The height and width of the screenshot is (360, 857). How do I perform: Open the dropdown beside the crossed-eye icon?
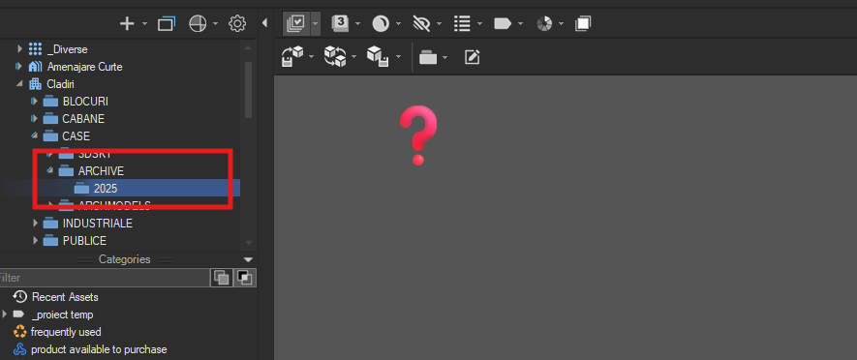pos(439,24)
